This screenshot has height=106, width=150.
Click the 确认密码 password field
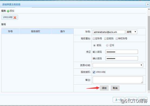(122, 58)
